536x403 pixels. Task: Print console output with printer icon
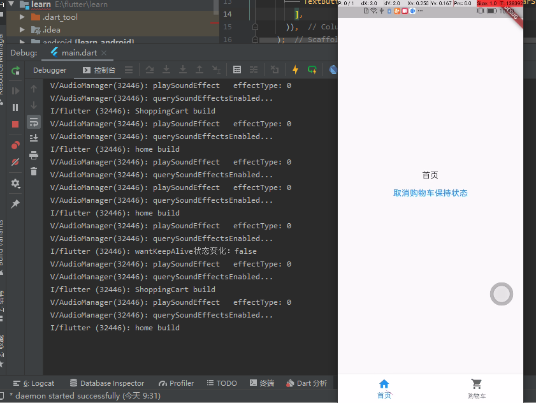[x=34, y=155]
